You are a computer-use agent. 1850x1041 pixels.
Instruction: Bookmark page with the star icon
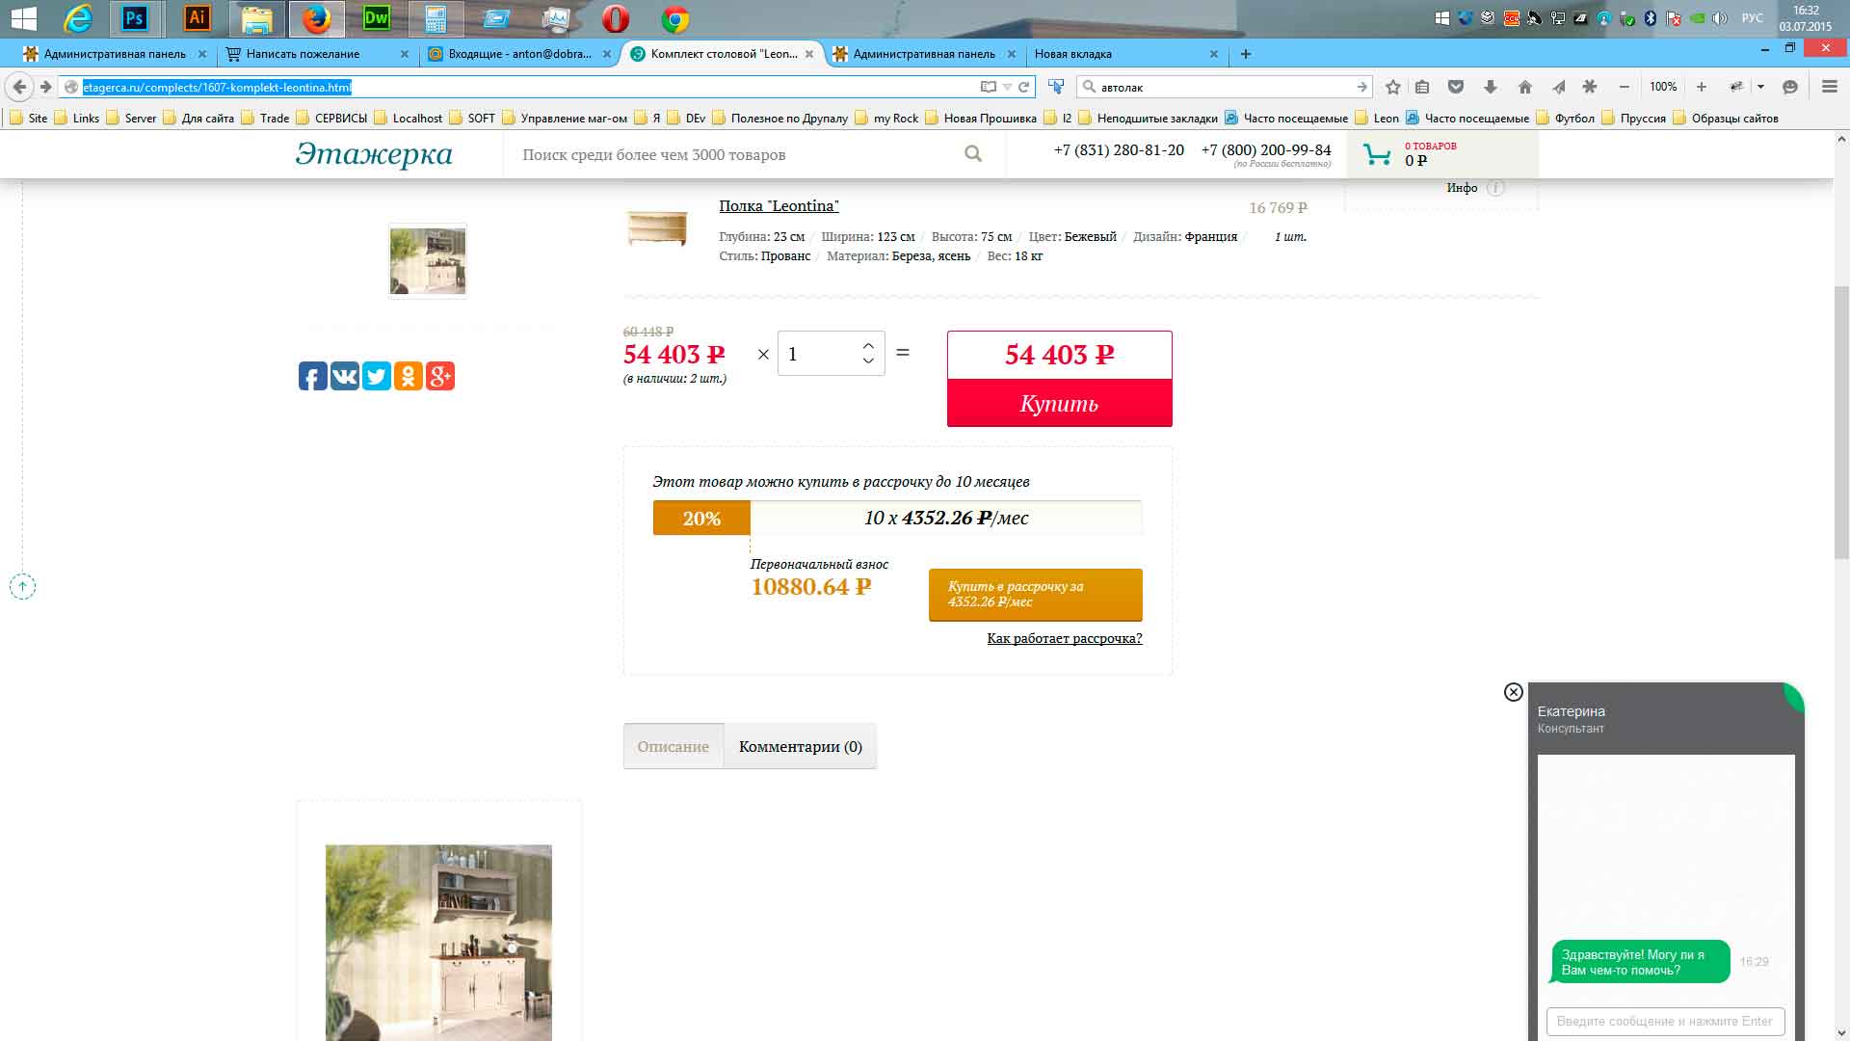point(1392,87)
